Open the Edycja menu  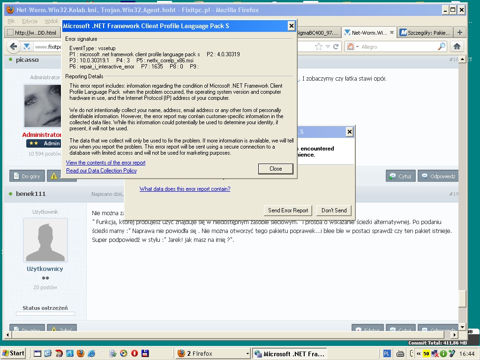[x=30, y=21]
